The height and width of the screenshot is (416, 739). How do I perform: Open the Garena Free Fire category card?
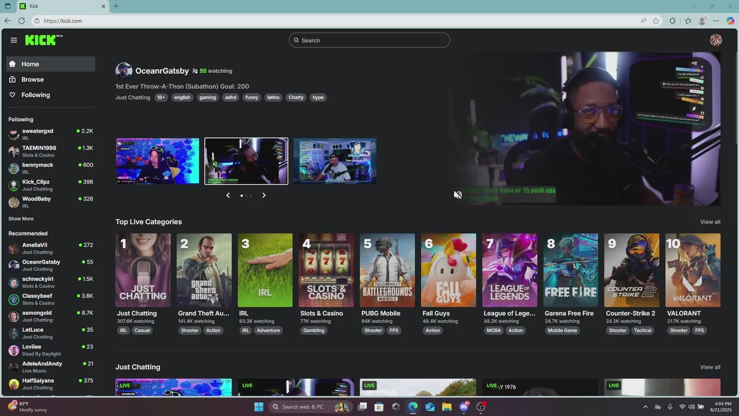click(570, 270)
